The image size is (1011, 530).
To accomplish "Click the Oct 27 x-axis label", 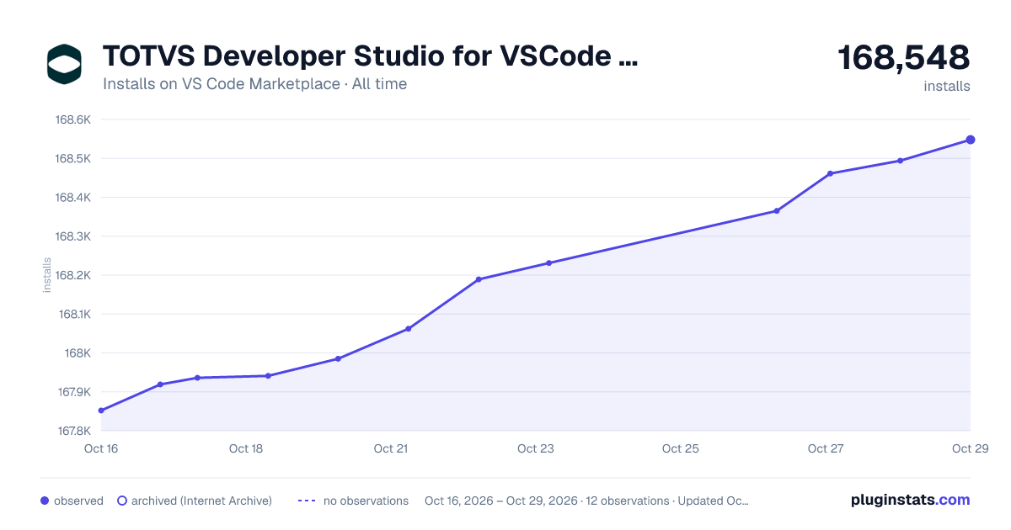I will [x=826, y=448].
